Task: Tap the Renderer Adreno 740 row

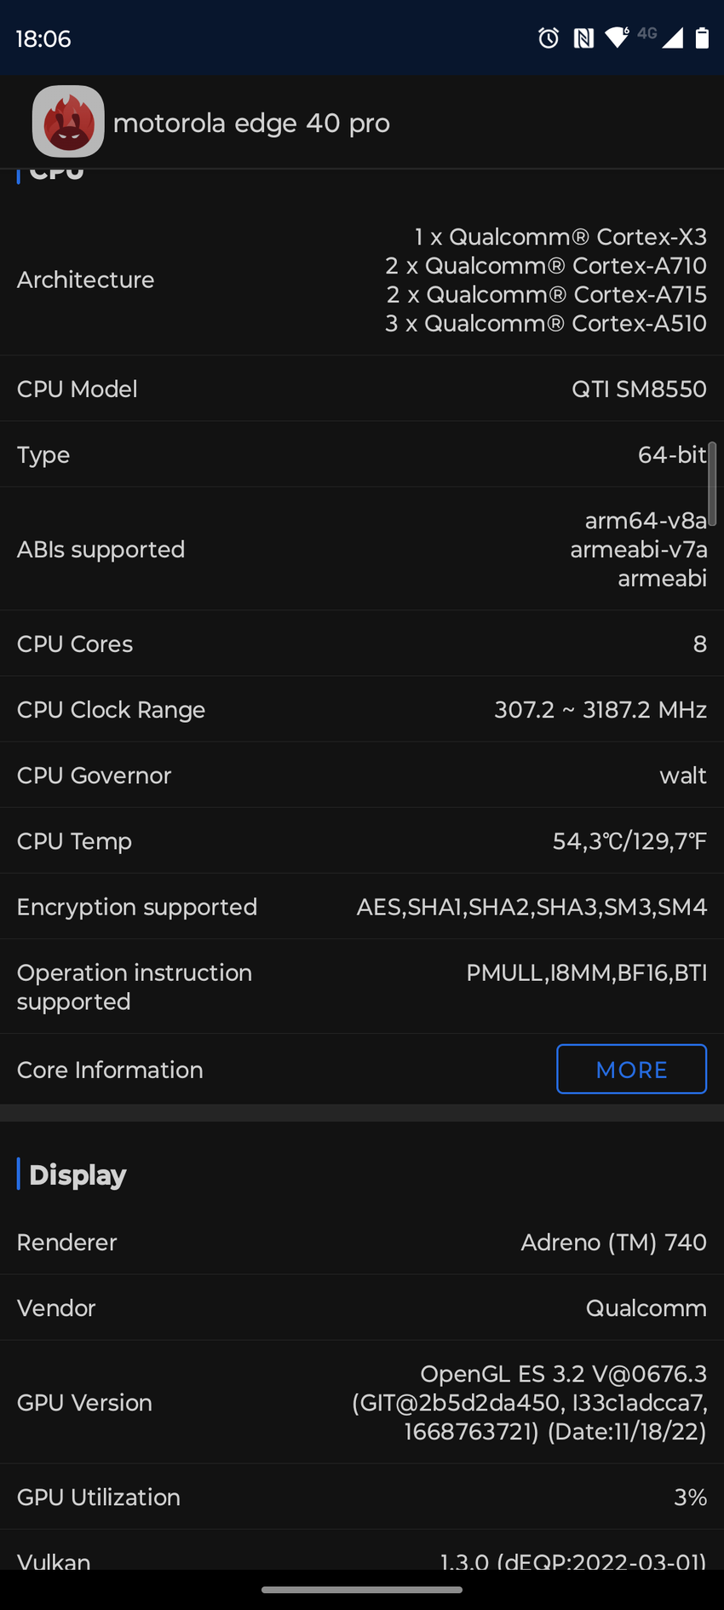Action: click(x=362, y=1242)
